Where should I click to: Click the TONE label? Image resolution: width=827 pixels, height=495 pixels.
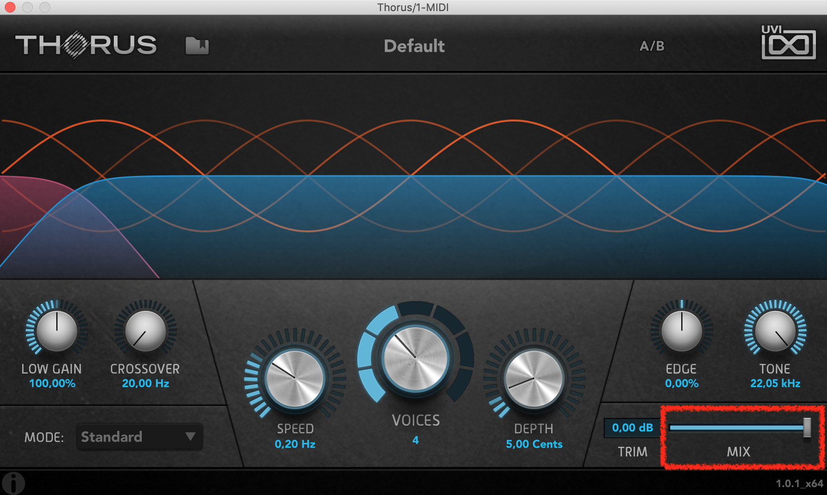coord(775,369)
